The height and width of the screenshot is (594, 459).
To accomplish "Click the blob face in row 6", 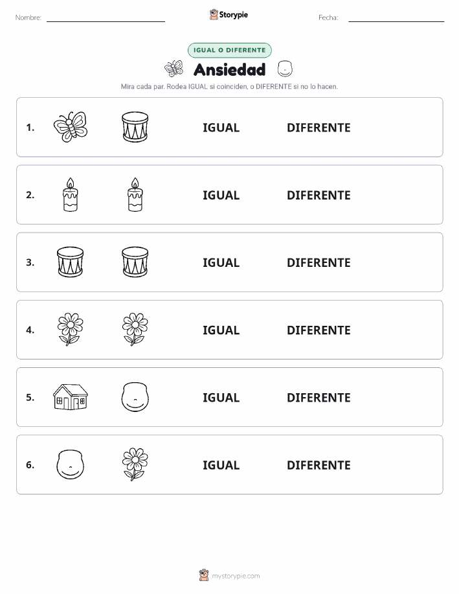I will point(71,464).
